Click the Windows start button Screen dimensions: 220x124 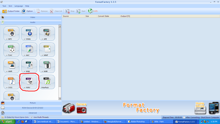tap(7, 122)
